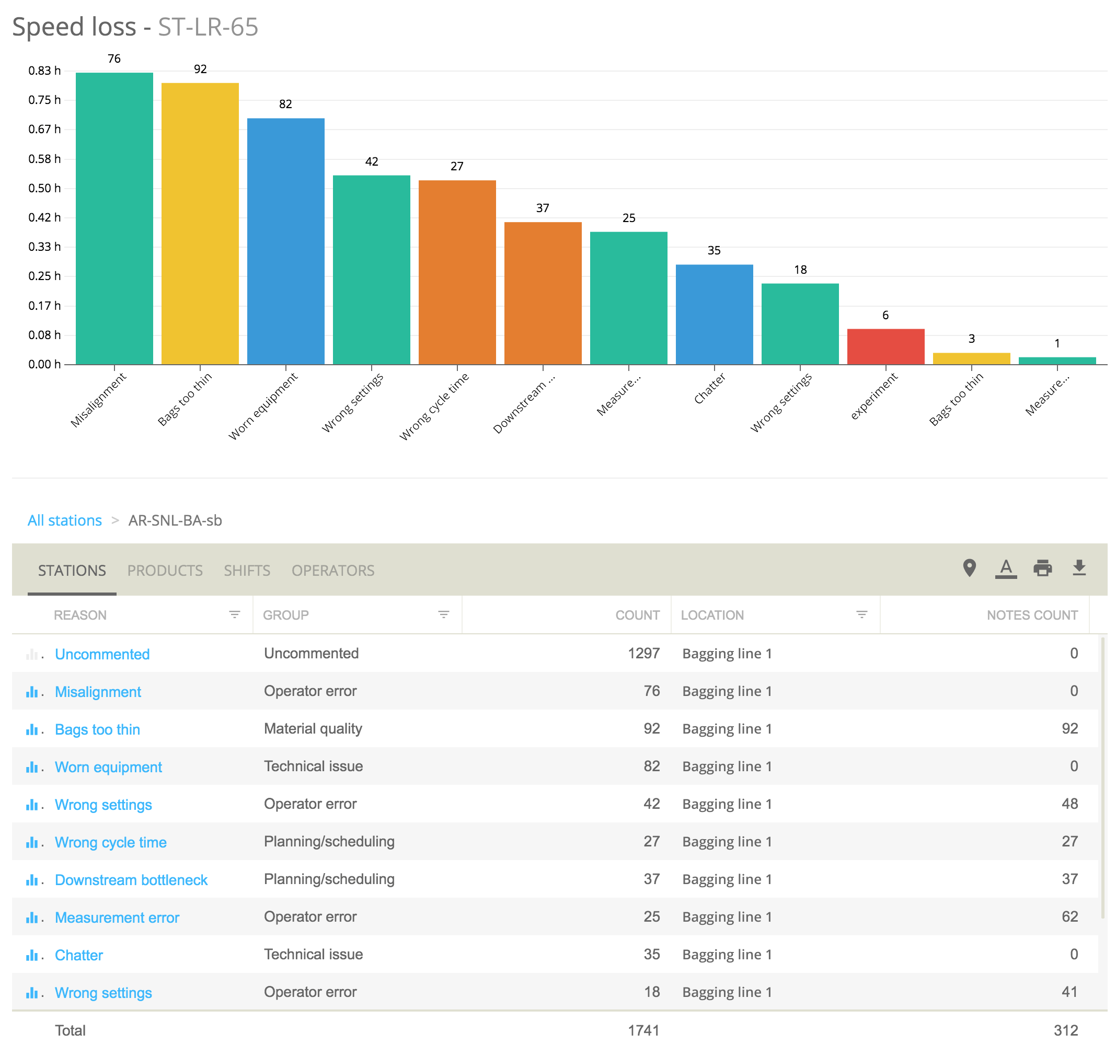Image resolution: width=1116 pixels, height=1045 pixels.
Task: Open the SHIFTS tab
Action: click(x=247, y=570)
